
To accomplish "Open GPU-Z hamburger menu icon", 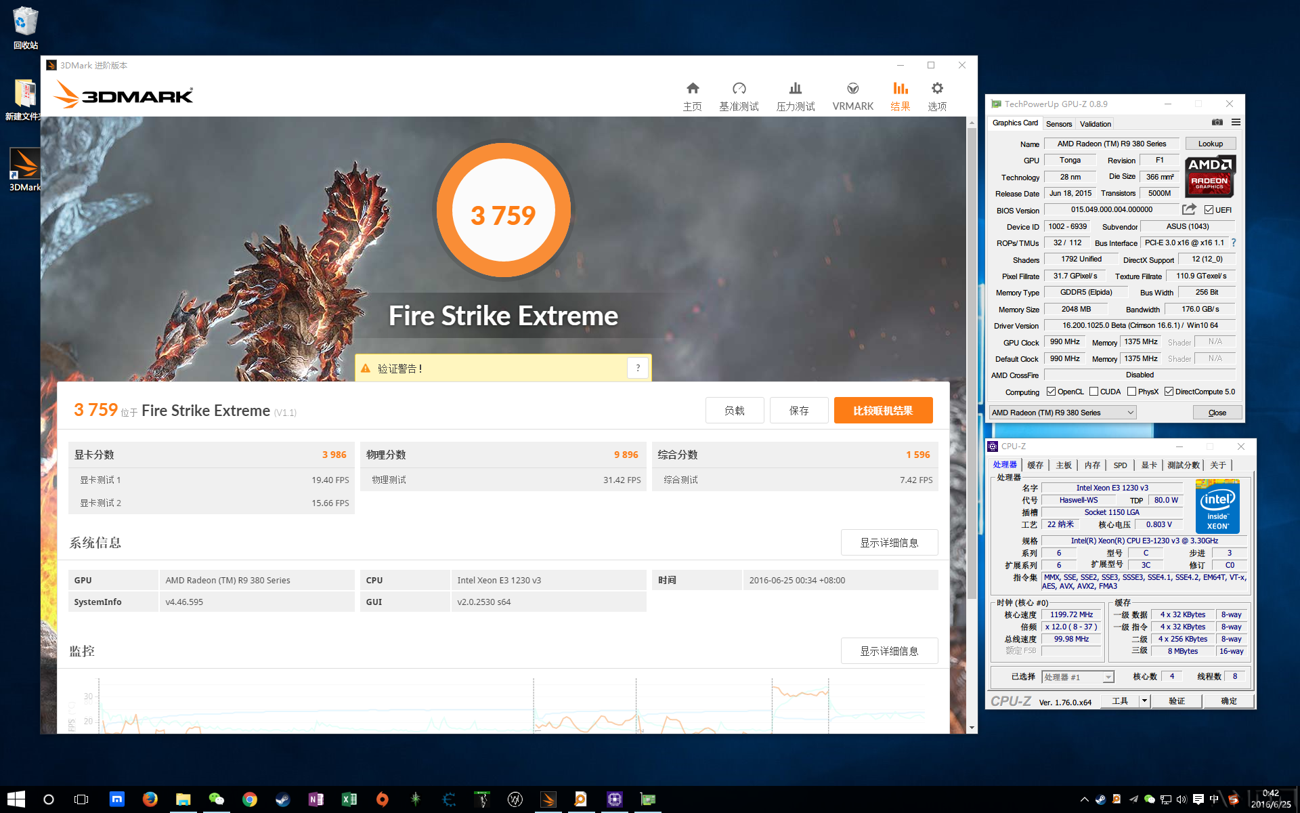I will tap(1236, 123).
